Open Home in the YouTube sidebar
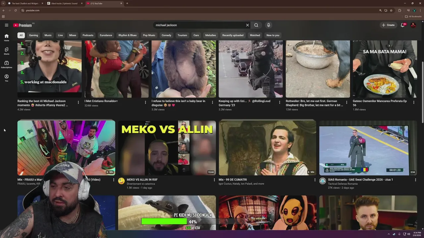 6,38
